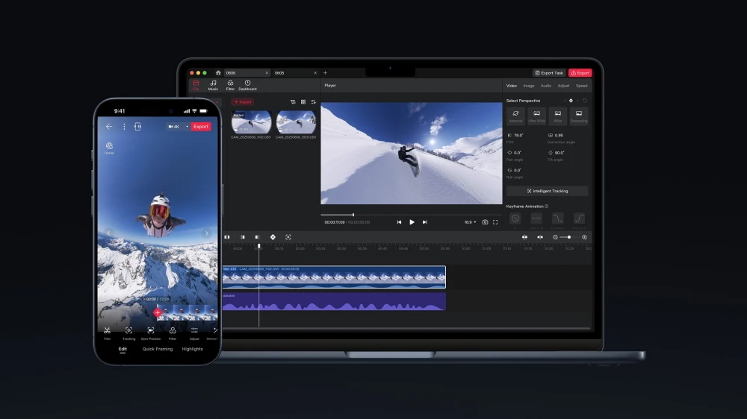
Task: Open the 16:9 aspect ratio dropdown in player
Action: tap(470, 222)
